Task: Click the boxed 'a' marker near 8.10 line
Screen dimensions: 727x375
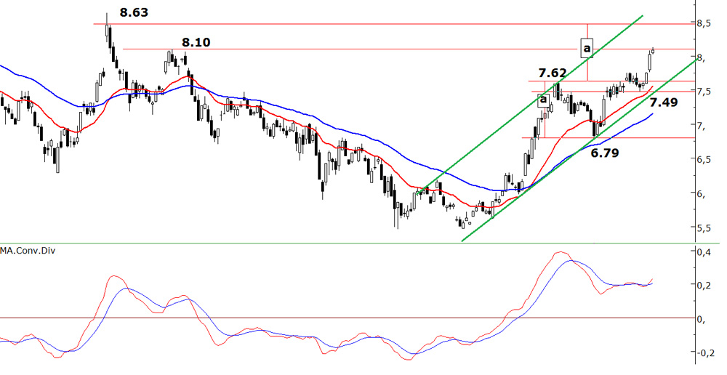Action: click(x=587, y=48)
